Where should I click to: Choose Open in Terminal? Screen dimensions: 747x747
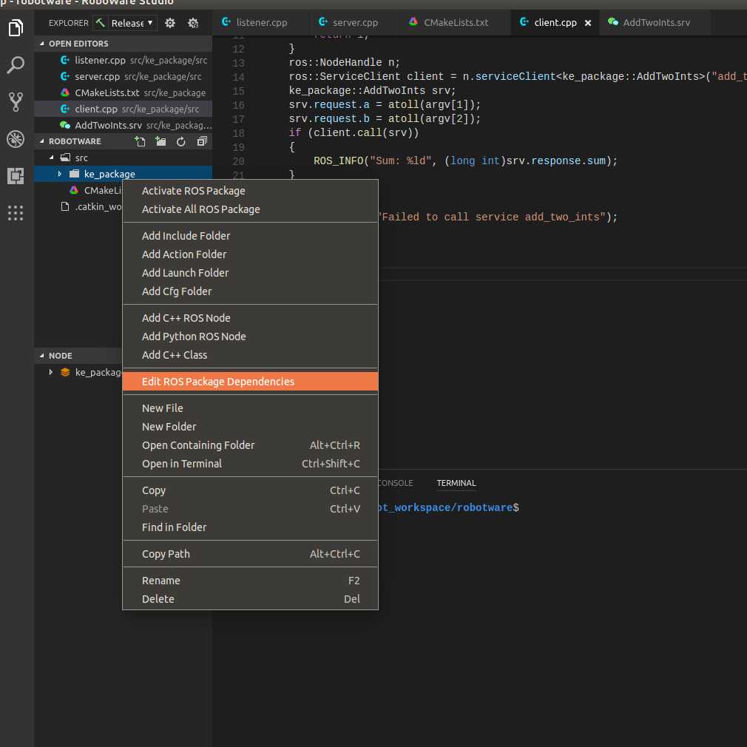250,464
